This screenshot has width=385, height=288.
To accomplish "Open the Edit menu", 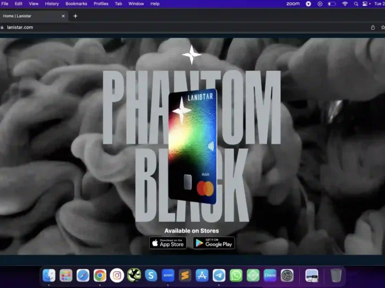I will point(18,4).
